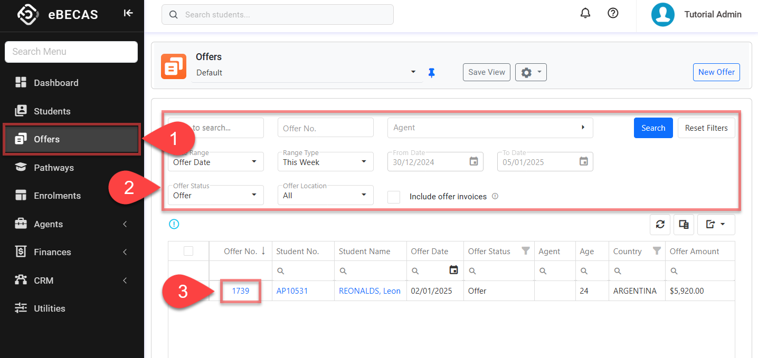This screenshot has width=758, height=358.
Task: Open offer number 1739 link
Action: (240, 291)
